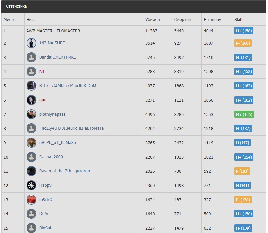Click the Статистика panel title

[16, 6]
